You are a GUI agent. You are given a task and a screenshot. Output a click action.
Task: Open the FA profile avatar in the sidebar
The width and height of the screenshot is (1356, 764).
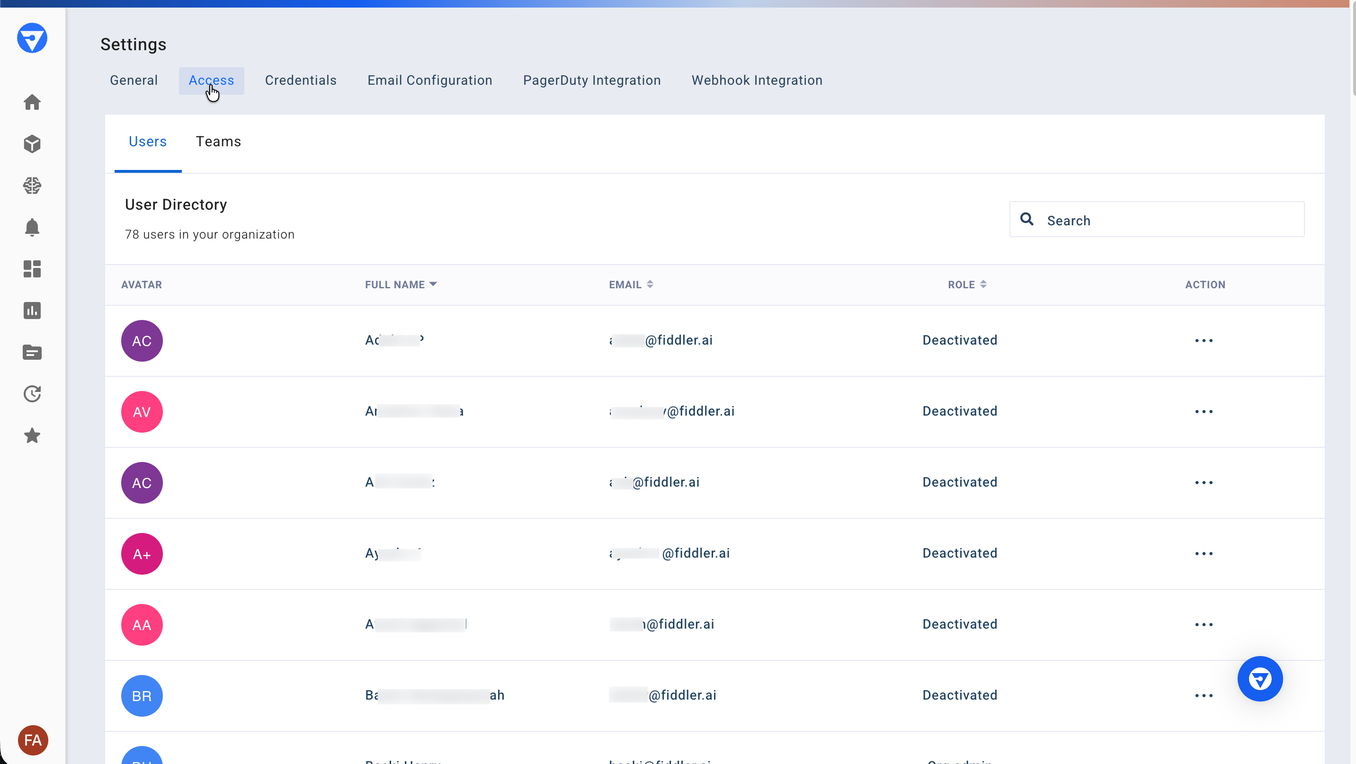(33, 740)
